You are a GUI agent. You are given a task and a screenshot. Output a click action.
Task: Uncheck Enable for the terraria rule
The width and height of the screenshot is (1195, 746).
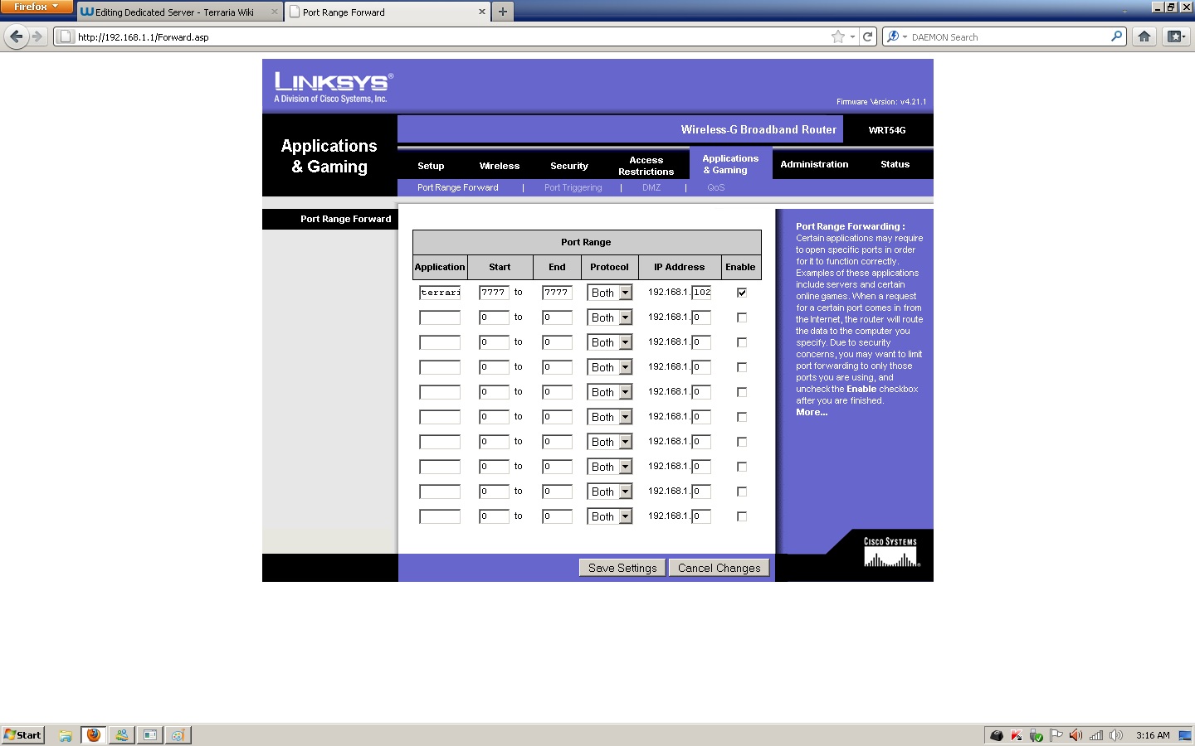[x=742, y=293]
